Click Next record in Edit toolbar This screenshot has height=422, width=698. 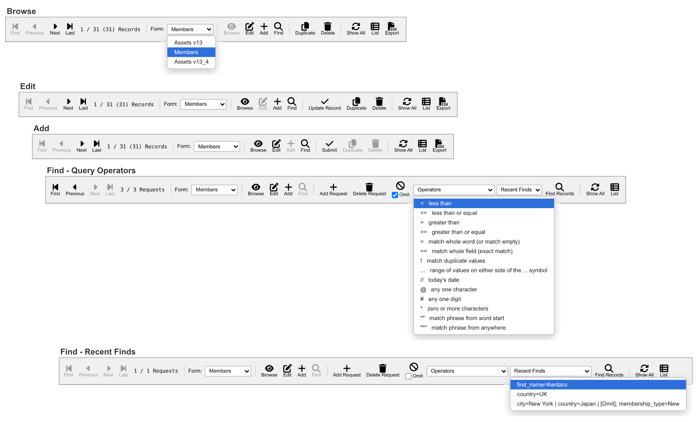pyautogui.click(x=68, y=104)
